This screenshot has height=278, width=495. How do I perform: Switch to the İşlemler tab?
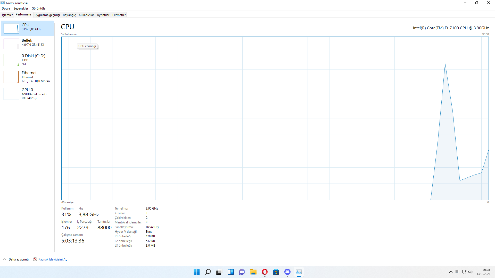[7, 15]
